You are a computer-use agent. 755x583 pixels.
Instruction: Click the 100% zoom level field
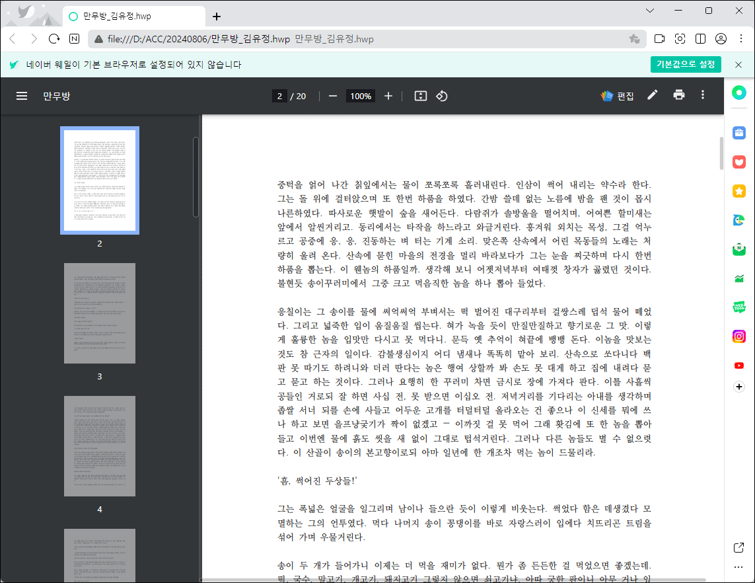[x=361, y=96]
